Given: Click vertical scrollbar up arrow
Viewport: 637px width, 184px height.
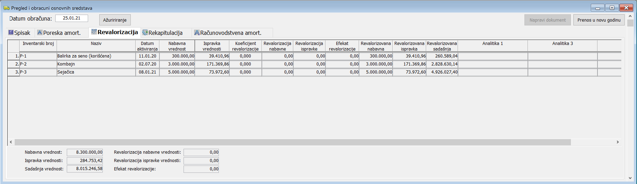Looking at the screenshot, I should coord(630,16).
